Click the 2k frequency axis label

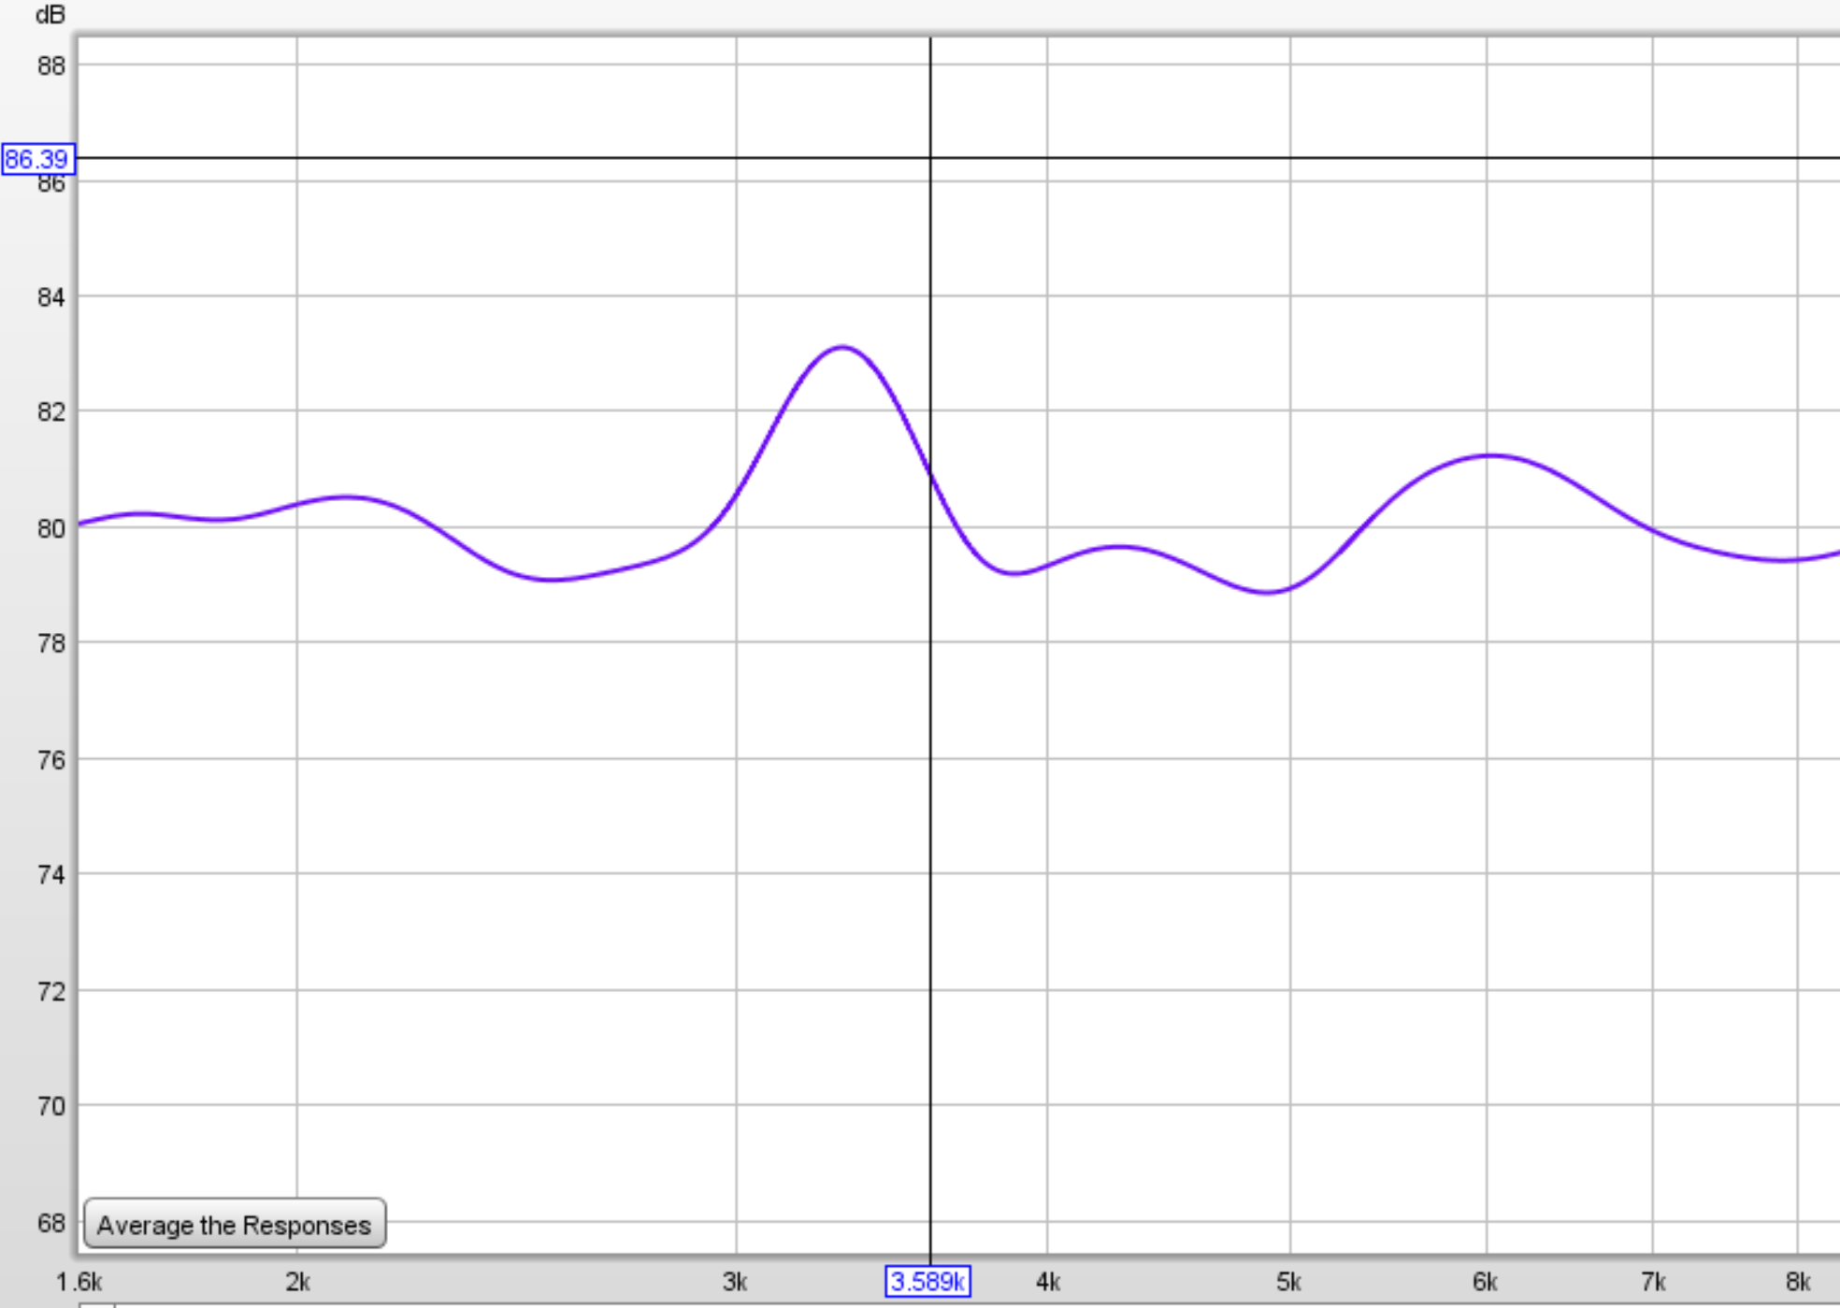pyautogui.click(x=297, y=1282)
